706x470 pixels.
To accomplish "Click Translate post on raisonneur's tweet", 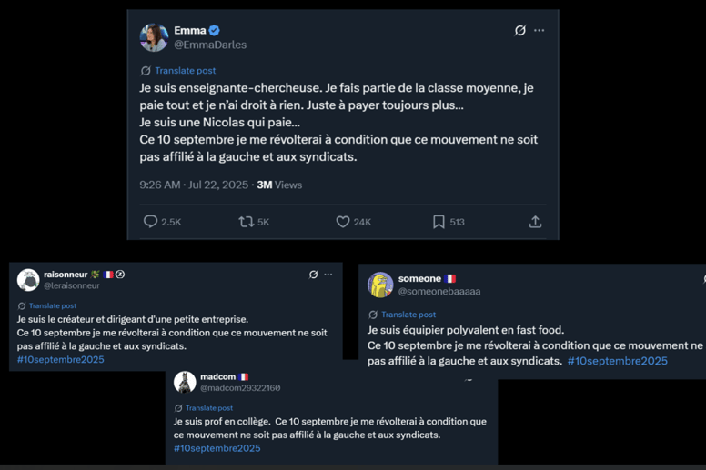I will tap(52, 306).
